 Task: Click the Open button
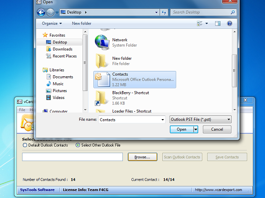tap(182, 129)
